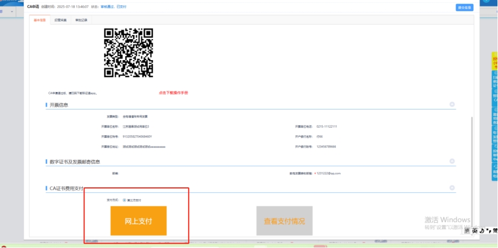Select the 第三方支付 radio option
Screen dimensions: 498x248
(x=125, y=200)
